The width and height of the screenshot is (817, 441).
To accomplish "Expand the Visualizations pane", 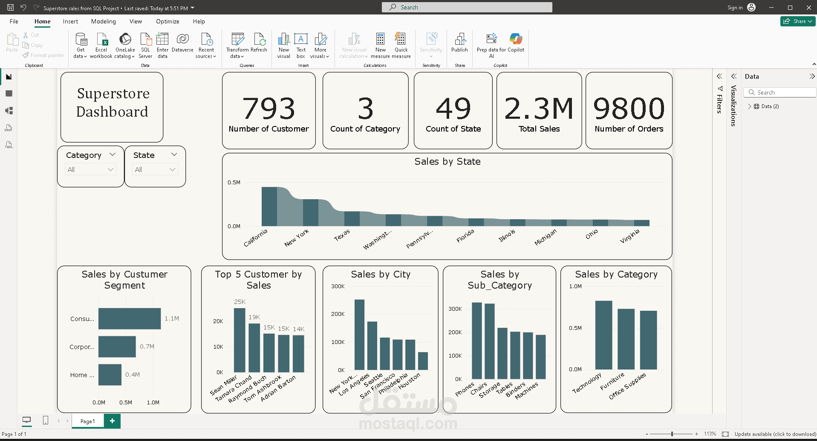I will [734, 77].
